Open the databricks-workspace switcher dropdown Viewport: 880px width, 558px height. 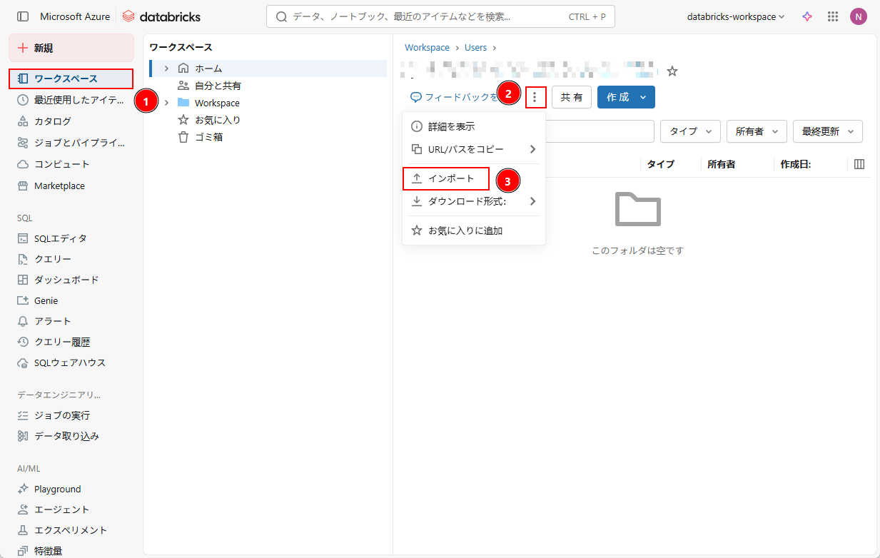tap(735, 16)
